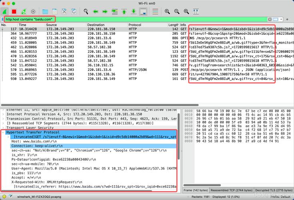Screen dimensions: 294x200
Task: Click the find packet magnifier icon
Action: tap(86, 11)
